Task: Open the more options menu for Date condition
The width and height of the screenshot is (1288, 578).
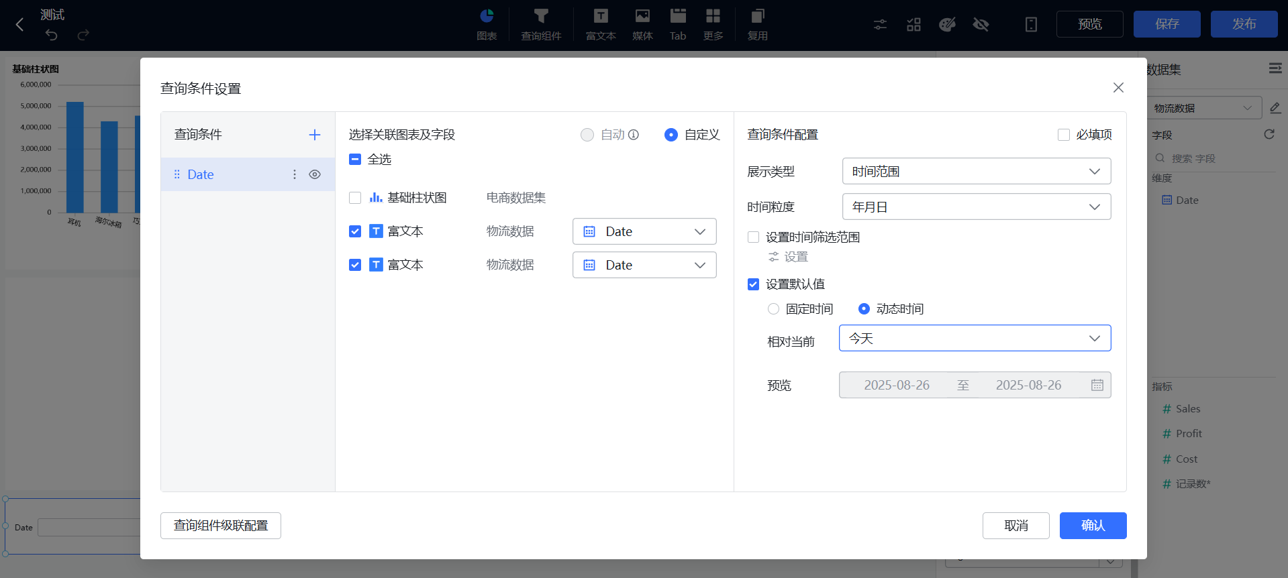Action: [294, 174]
